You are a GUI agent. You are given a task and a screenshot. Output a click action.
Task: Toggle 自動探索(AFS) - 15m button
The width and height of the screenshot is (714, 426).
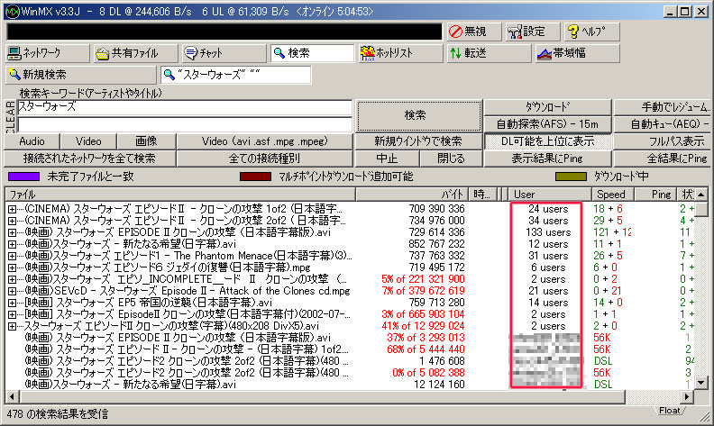(x=548, y=124)
